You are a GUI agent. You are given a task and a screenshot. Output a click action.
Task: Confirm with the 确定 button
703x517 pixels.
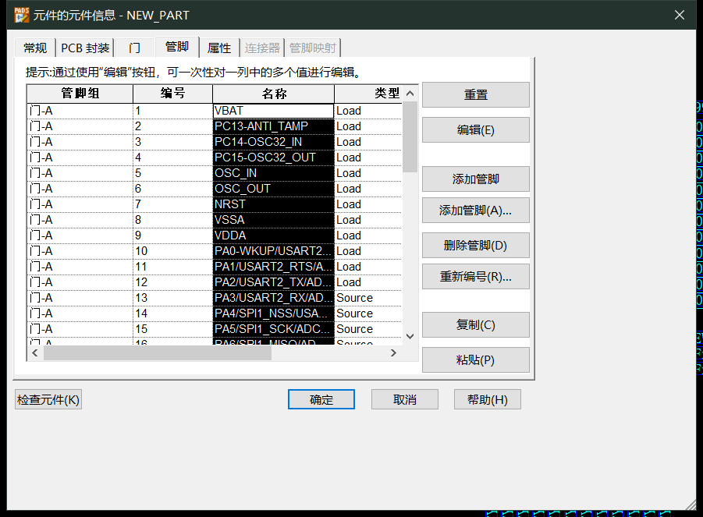[321, 399]
